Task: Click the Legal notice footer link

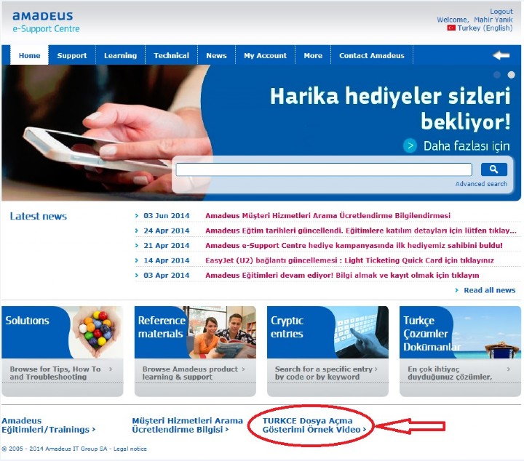Action: click(x=130, y=449)
